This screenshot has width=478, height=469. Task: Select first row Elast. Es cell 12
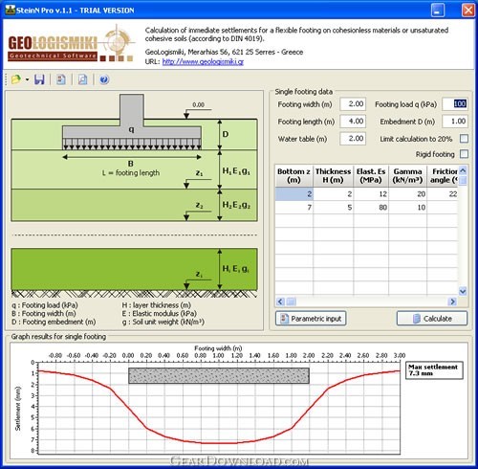371,194
